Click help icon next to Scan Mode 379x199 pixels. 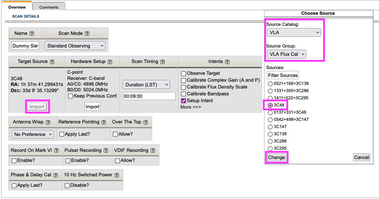coord(87,33)
